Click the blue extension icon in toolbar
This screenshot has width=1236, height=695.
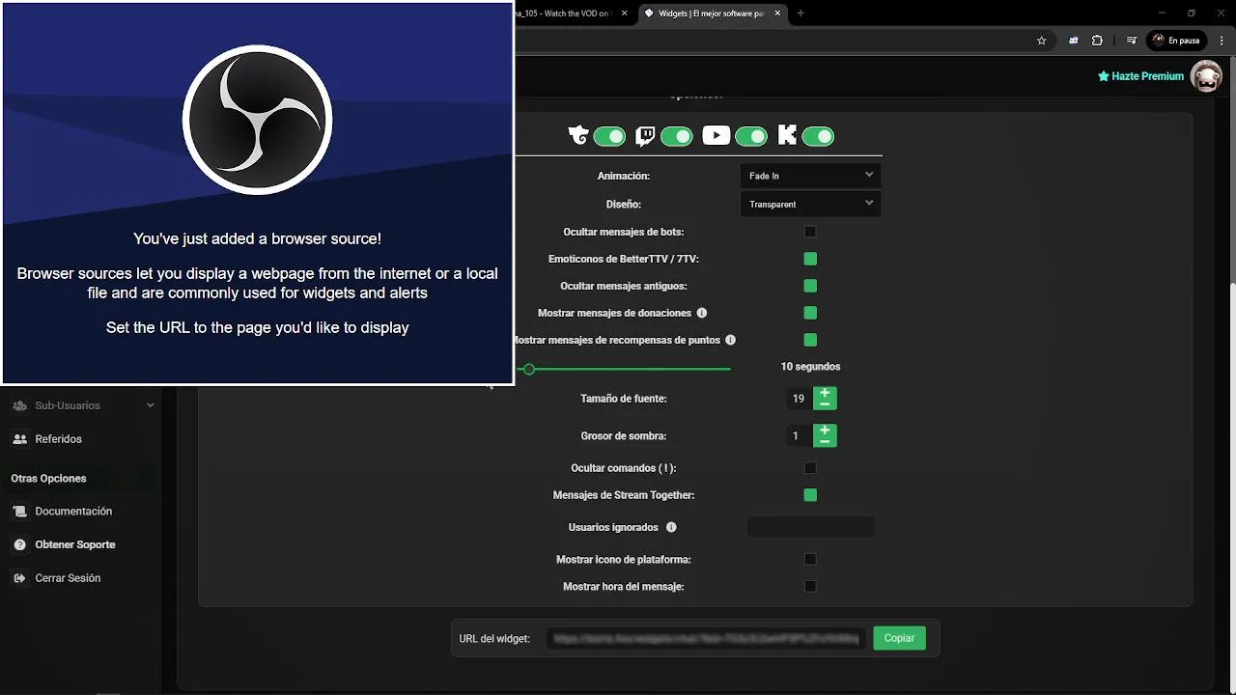pyautogui.click(x=1073, y=41)
